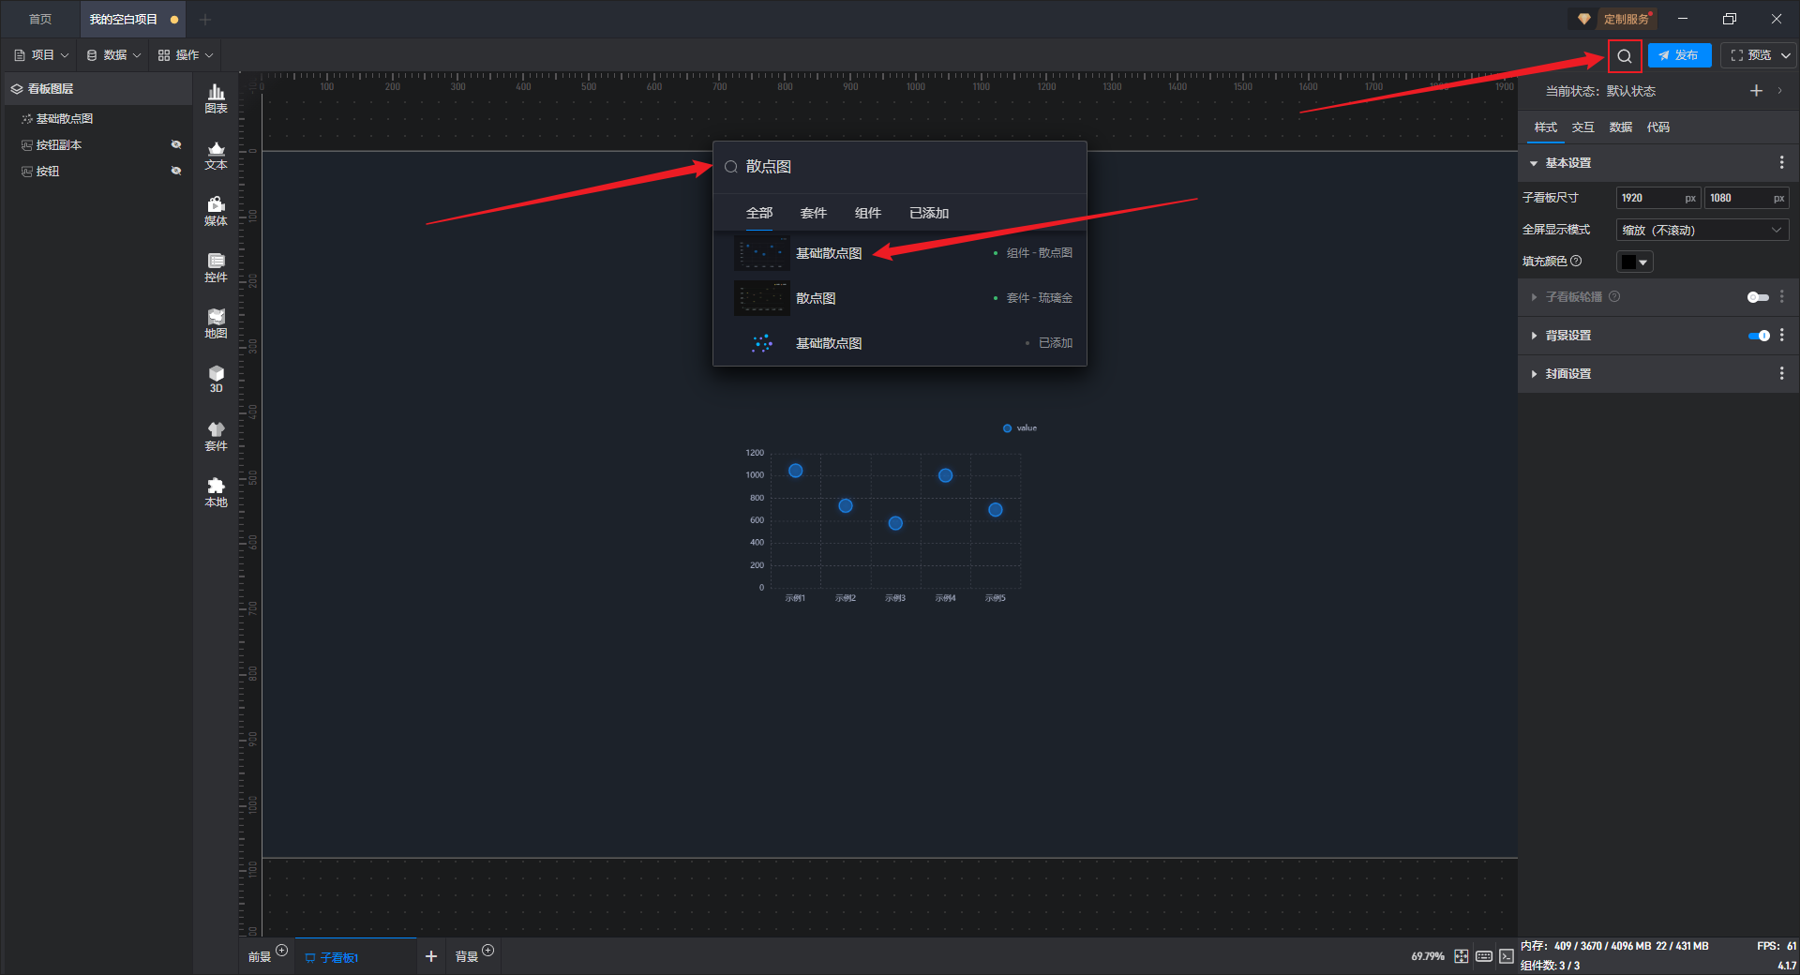Click the 发布 publish button

[1679, 56]
